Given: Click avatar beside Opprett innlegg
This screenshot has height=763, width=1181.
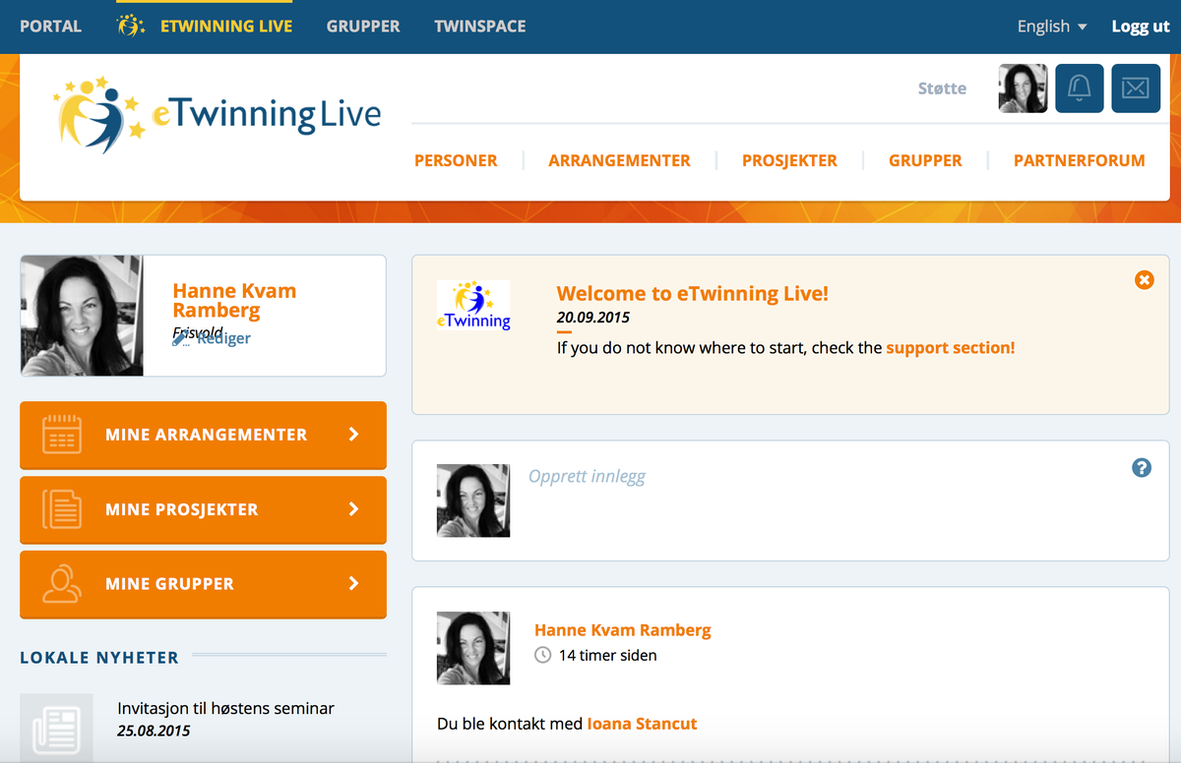Looking at the screenshot, I should (x=473, y=500).
